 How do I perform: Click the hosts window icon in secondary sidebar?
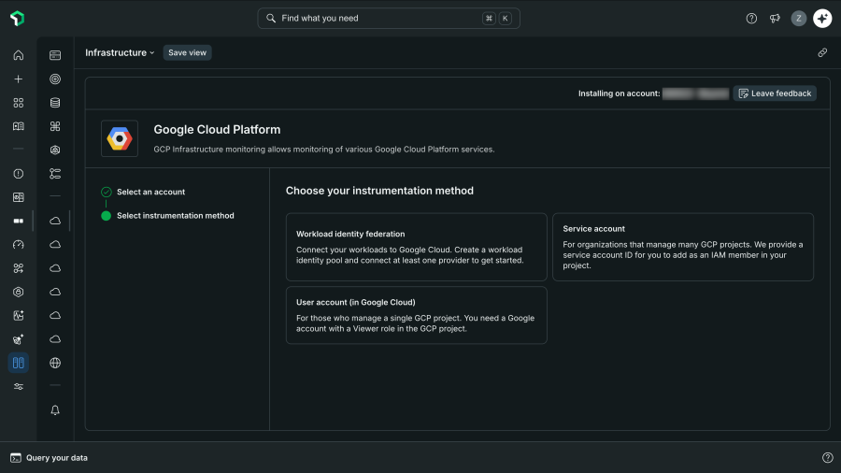pyautogui.click(x=55, y=55)
